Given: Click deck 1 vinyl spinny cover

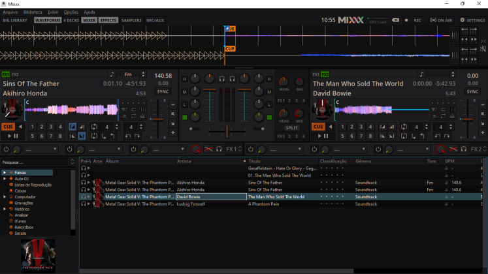Looking at the screenshot, I should pyautogui.click(x=12, y=110).
